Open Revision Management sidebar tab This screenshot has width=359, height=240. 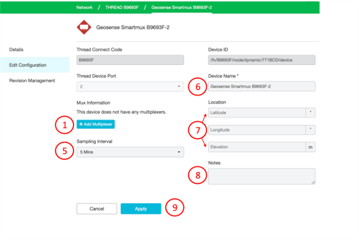point(32,81)
